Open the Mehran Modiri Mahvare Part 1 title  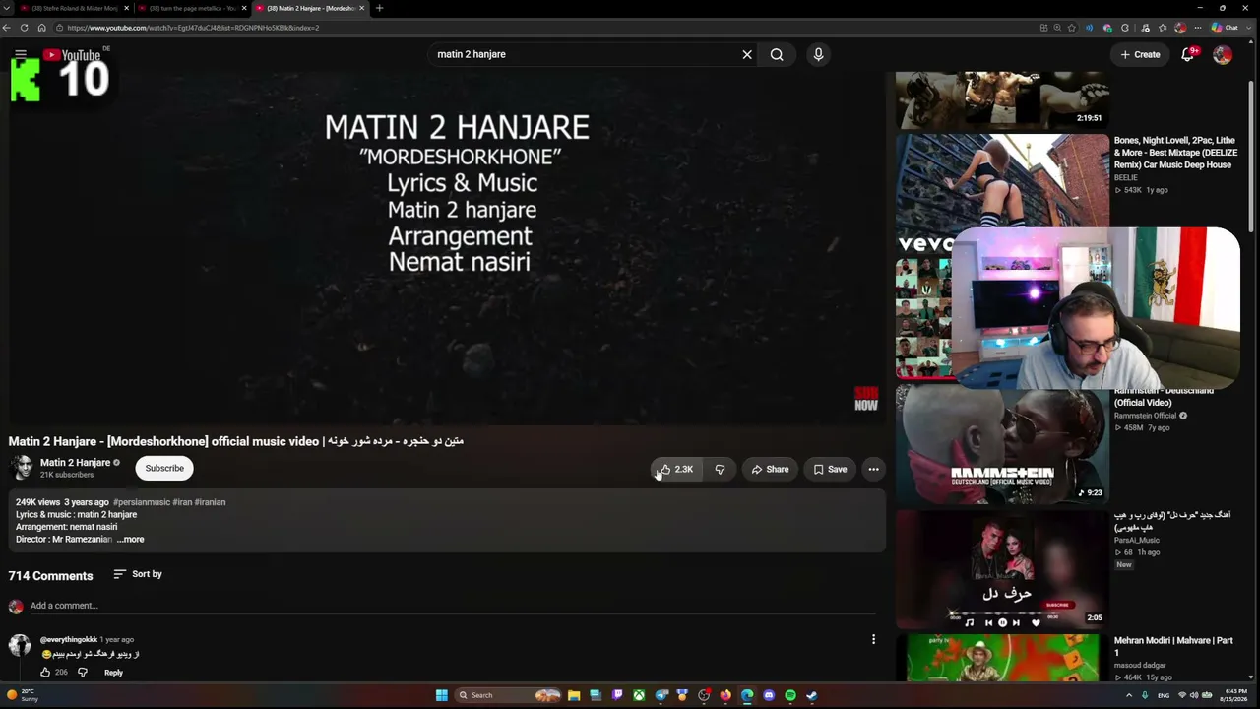[x=1173, y=646]
